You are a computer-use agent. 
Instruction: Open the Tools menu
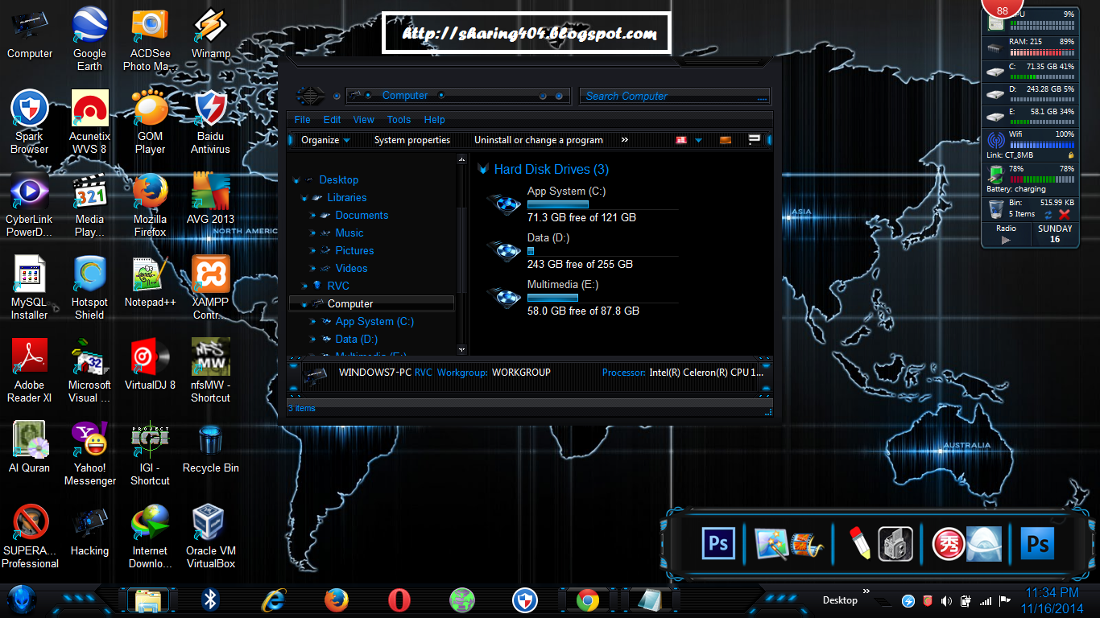pos(399,119)
